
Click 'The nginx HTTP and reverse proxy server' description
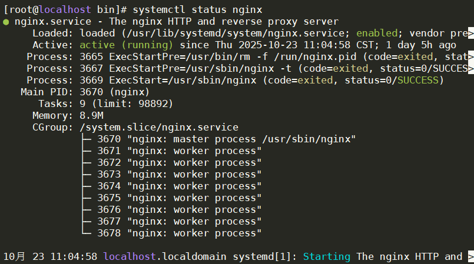click(224, 21)
